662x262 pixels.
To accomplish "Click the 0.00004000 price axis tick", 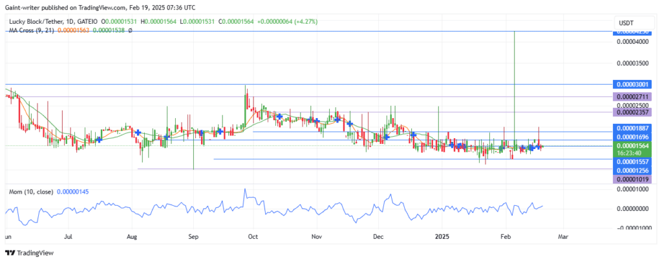I will (632, 42).
